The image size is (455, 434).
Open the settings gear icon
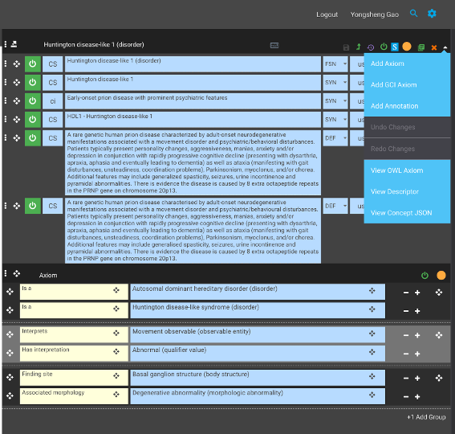[x=432, y=14]
